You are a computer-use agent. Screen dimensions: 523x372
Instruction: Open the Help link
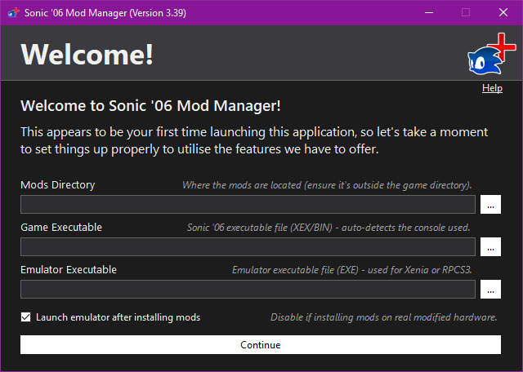(492, 88)
